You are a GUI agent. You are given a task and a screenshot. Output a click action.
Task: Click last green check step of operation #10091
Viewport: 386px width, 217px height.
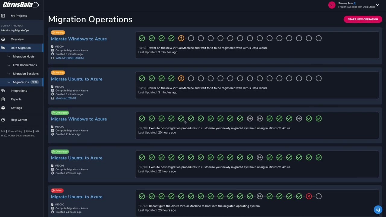pos(319,158)
